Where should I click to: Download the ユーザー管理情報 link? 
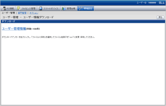(14, 29)
